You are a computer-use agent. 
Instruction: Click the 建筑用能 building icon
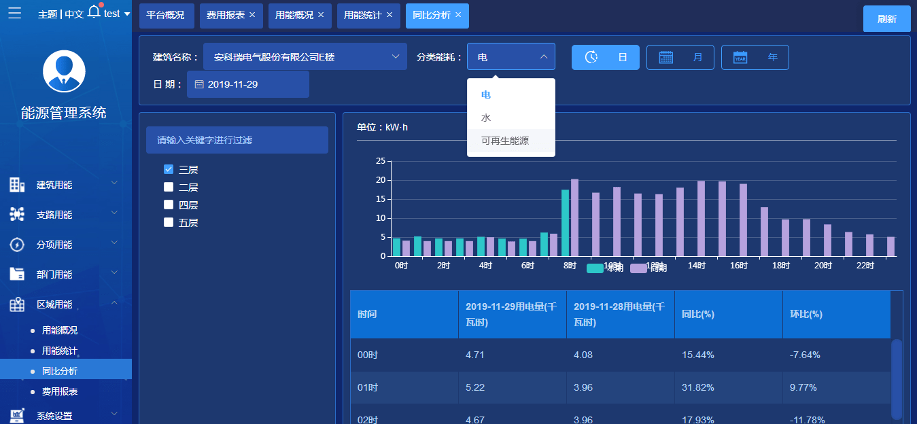(x=17, y=185)
